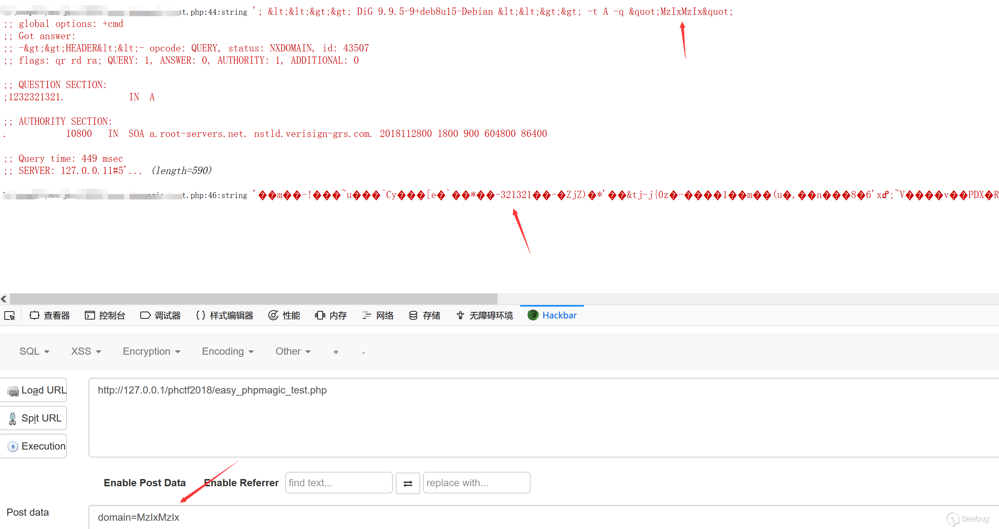Screen dimensions: 999x529
Task: Switch to the 网络 network tab
Action: point(378,316)
